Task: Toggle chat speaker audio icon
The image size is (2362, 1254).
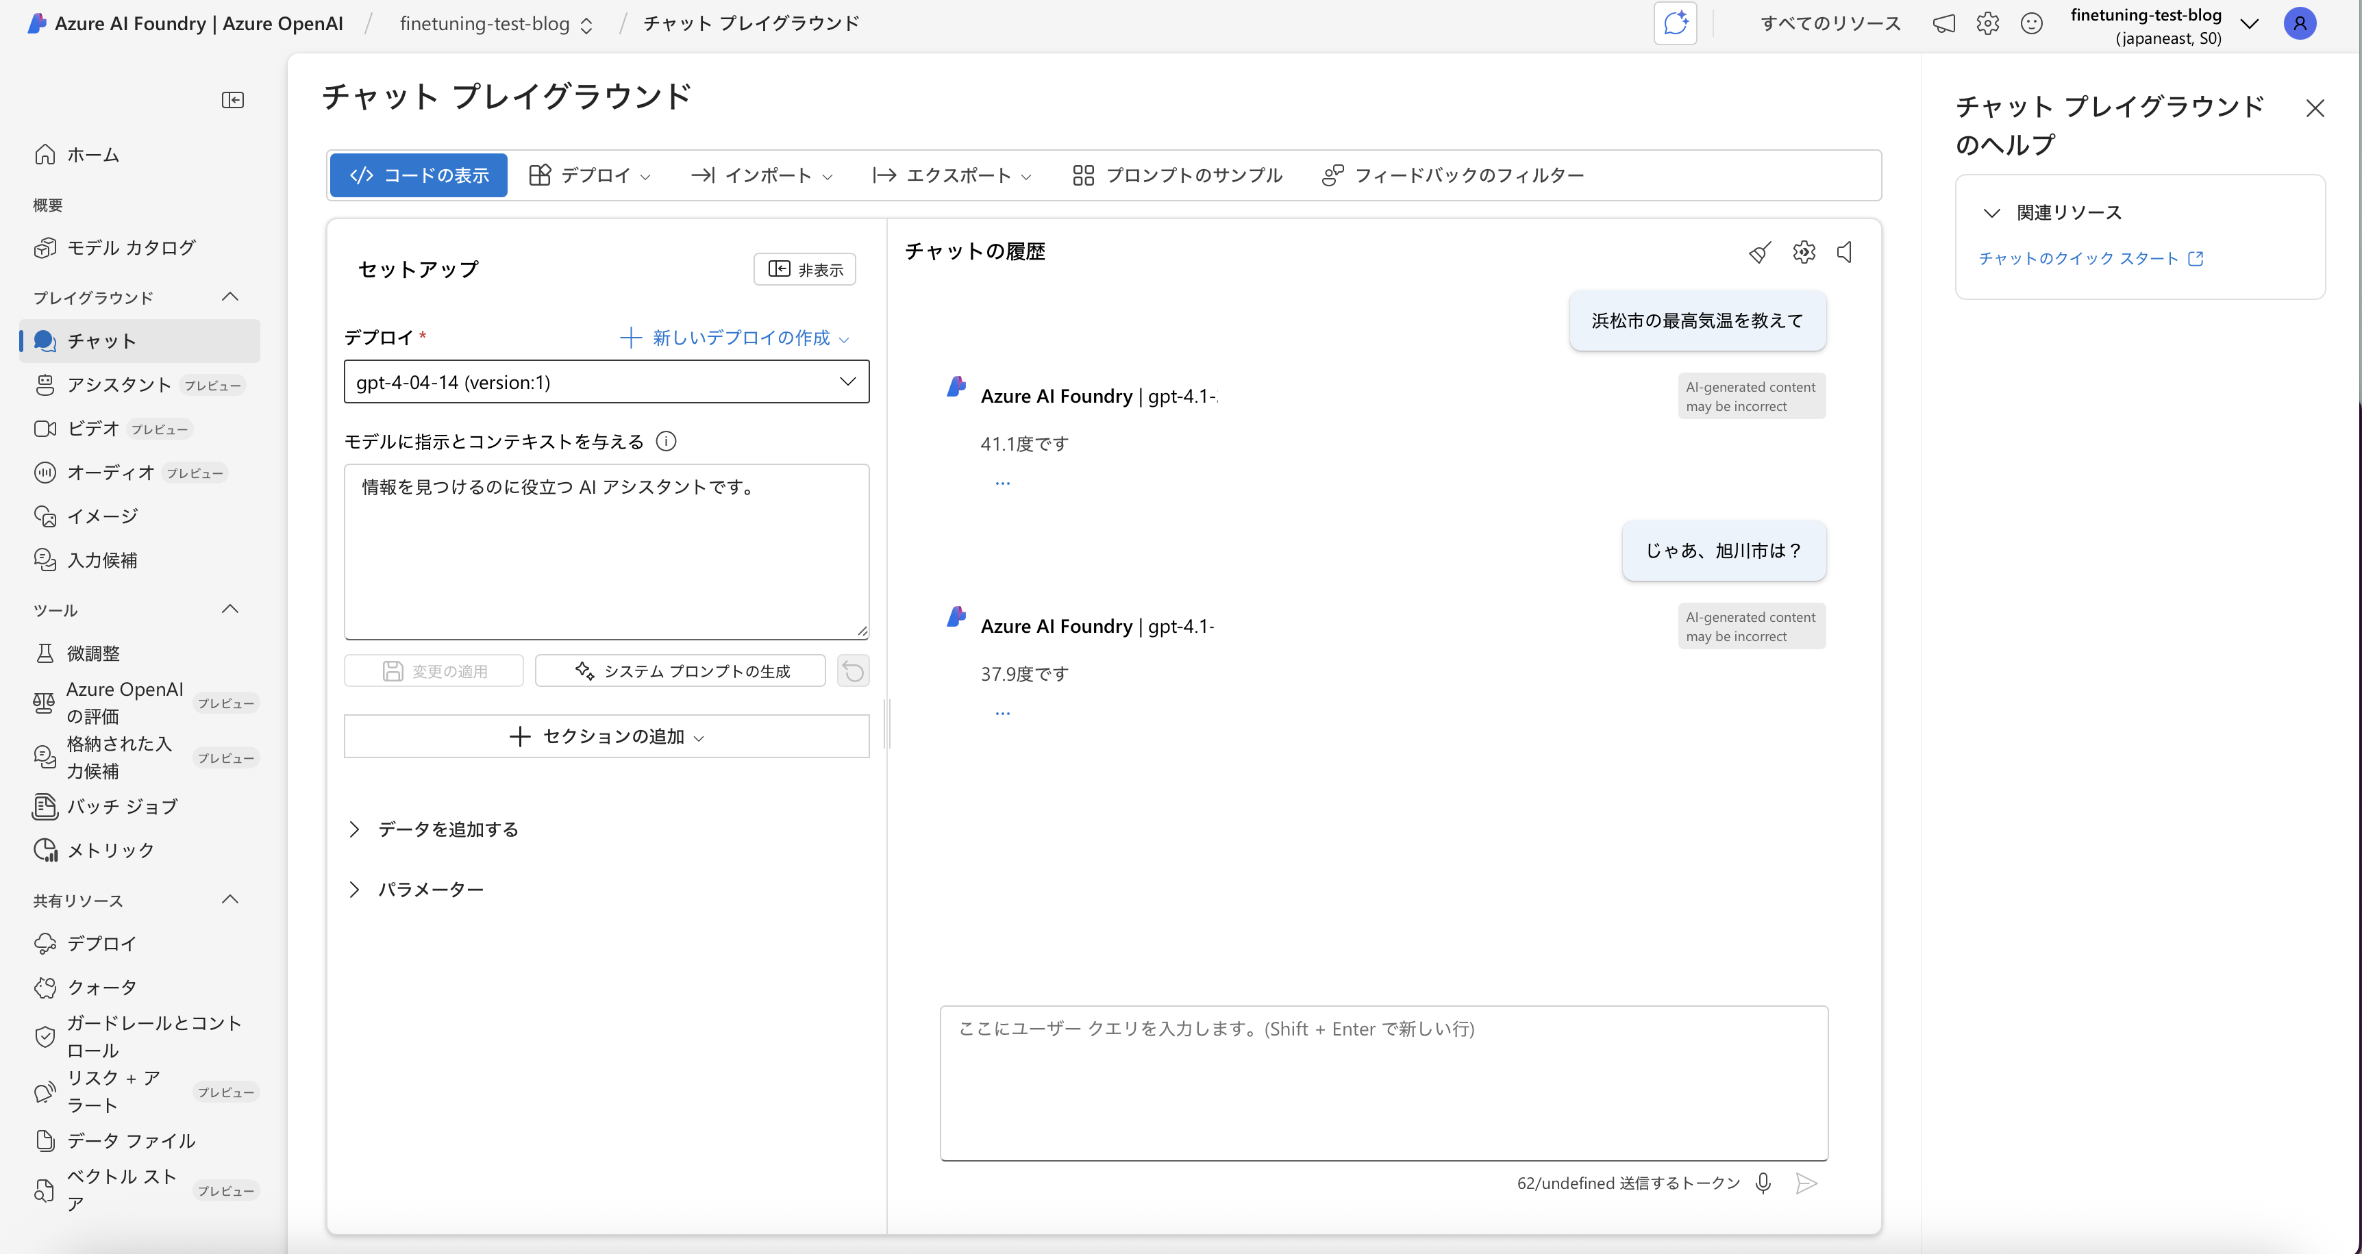Action: click(x=1845, y=252)
